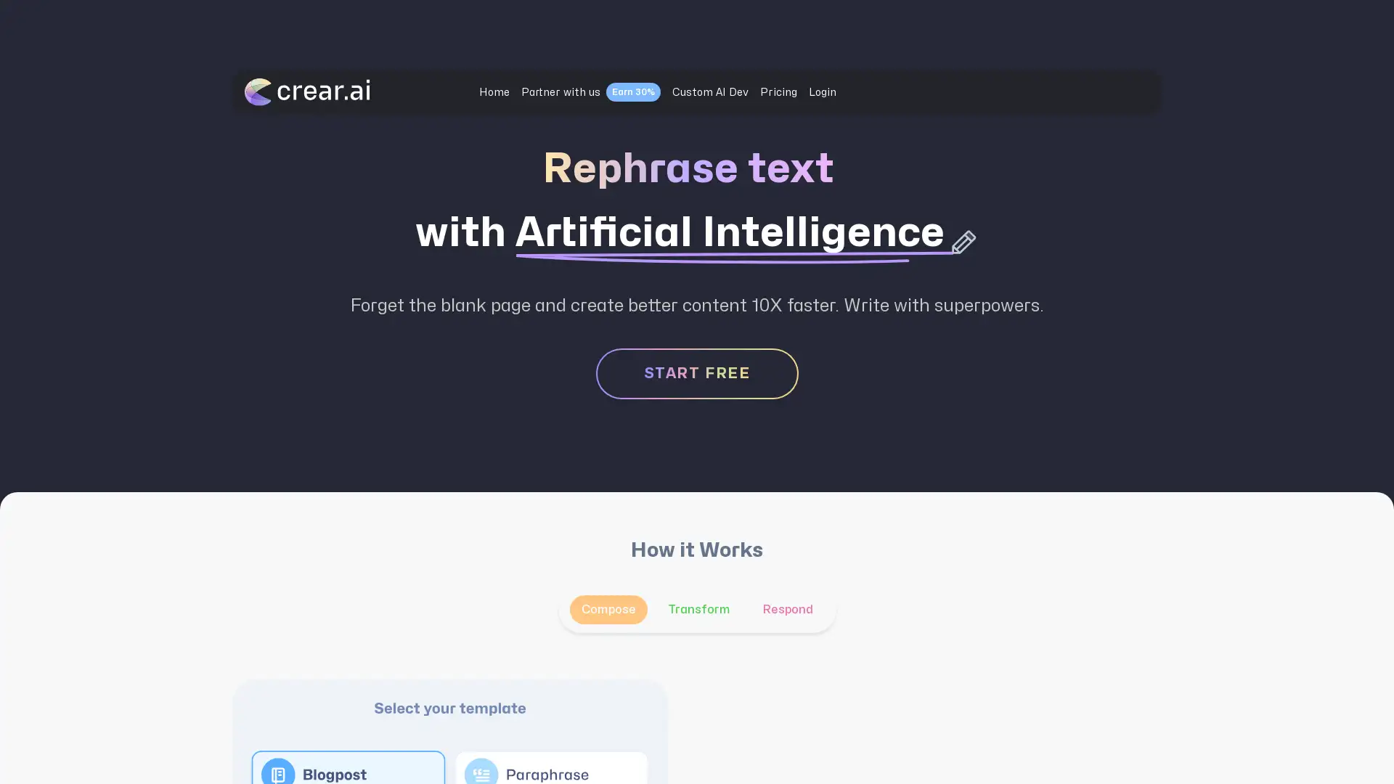The width and height of the screenshot is (1394, 784).
Task: Click the Blogpost template icon
Action: tap(277, 773)
